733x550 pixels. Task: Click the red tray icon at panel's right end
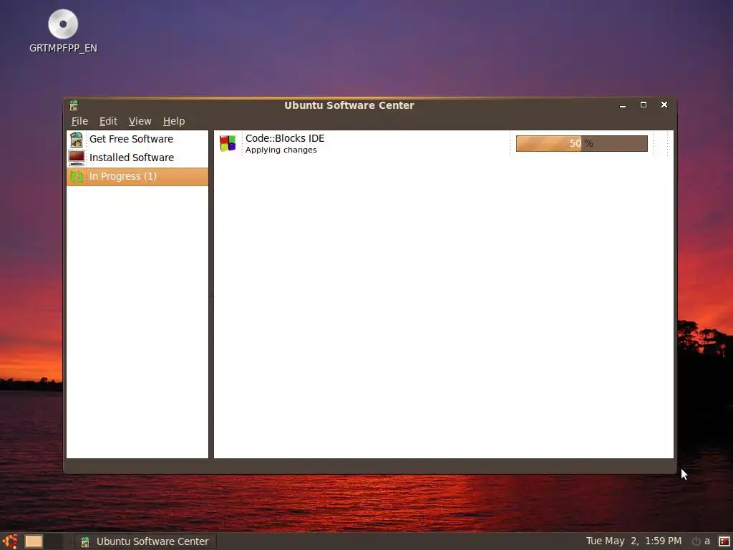click(x=724, y=541)
